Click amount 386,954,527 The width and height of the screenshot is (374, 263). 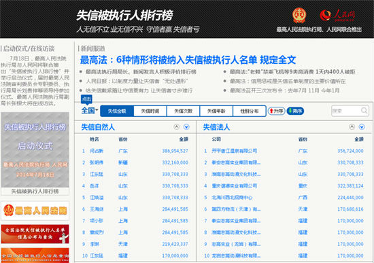pos(175,151)
